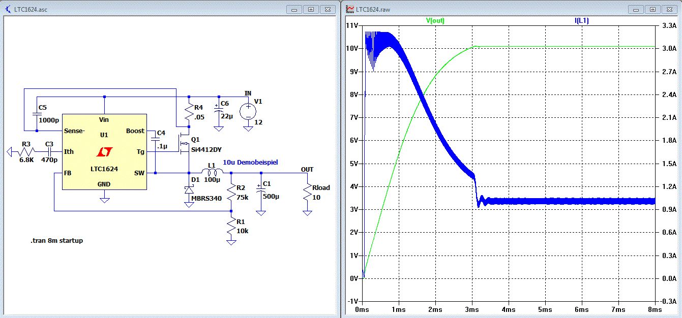The image size is (682, 318).
Task: Select the Rload resistor symbol
Action: tap(307, 192)
